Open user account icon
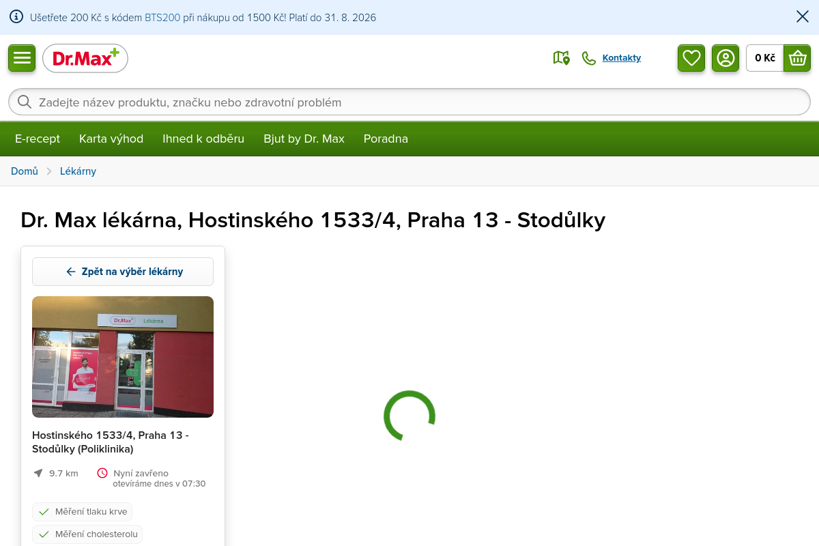The image size is (819, 546). coord(725,58)
